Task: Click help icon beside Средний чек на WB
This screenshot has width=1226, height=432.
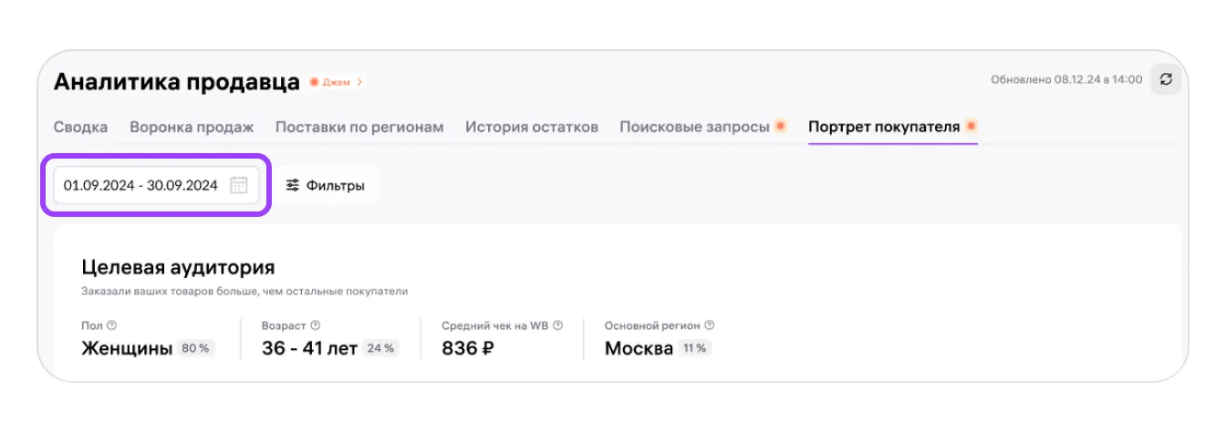Action: pyautogui.click(x=557, y=325)
